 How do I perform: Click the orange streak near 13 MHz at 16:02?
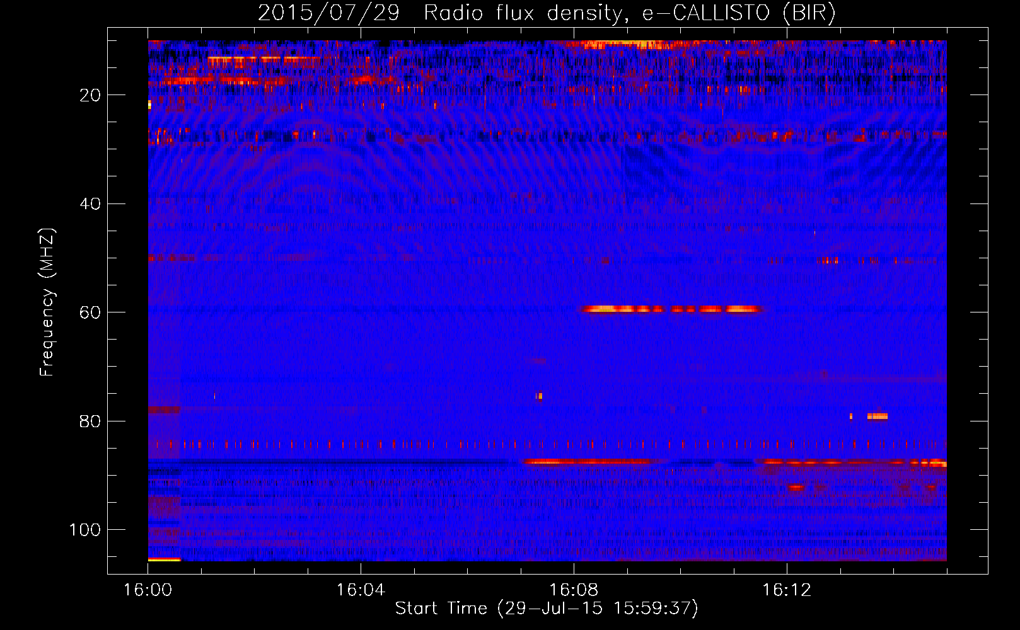[x=264, y=59]
